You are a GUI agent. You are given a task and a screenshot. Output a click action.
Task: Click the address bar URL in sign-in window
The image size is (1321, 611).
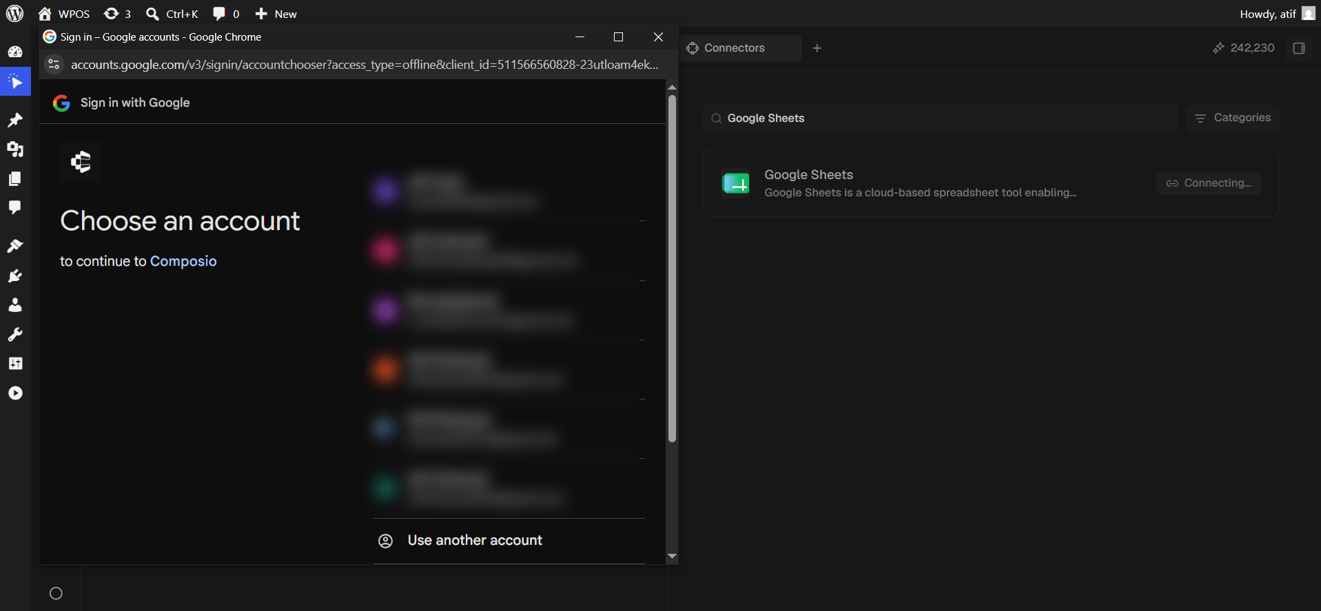click(x=365, y=65)
